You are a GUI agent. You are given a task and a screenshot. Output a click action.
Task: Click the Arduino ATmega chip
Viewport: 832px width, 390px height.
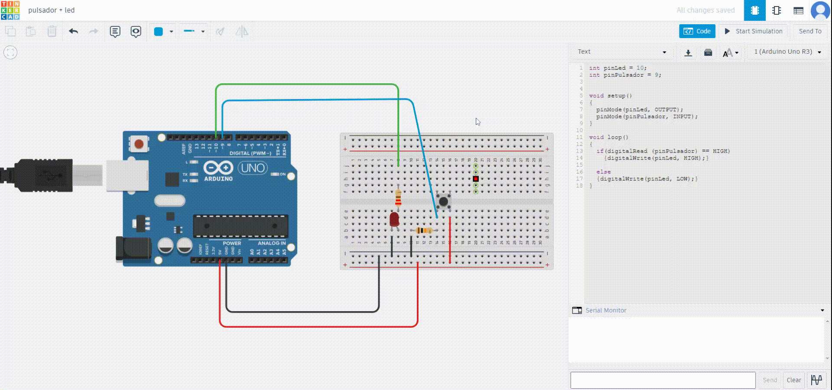[240, 226]
